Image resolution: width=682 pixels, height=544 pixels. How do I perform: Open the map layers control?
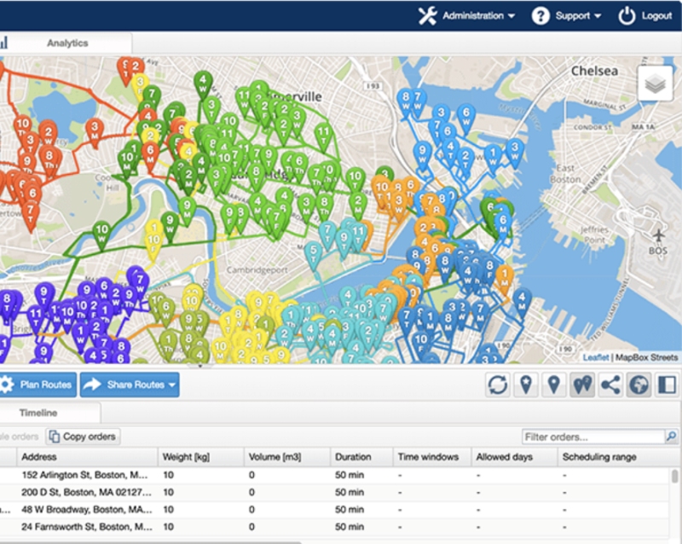pyautogui.click(x=655, y=83)
